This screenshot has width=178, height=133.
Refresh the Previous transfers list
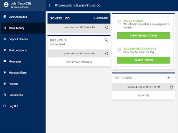[x=107, y=53]
